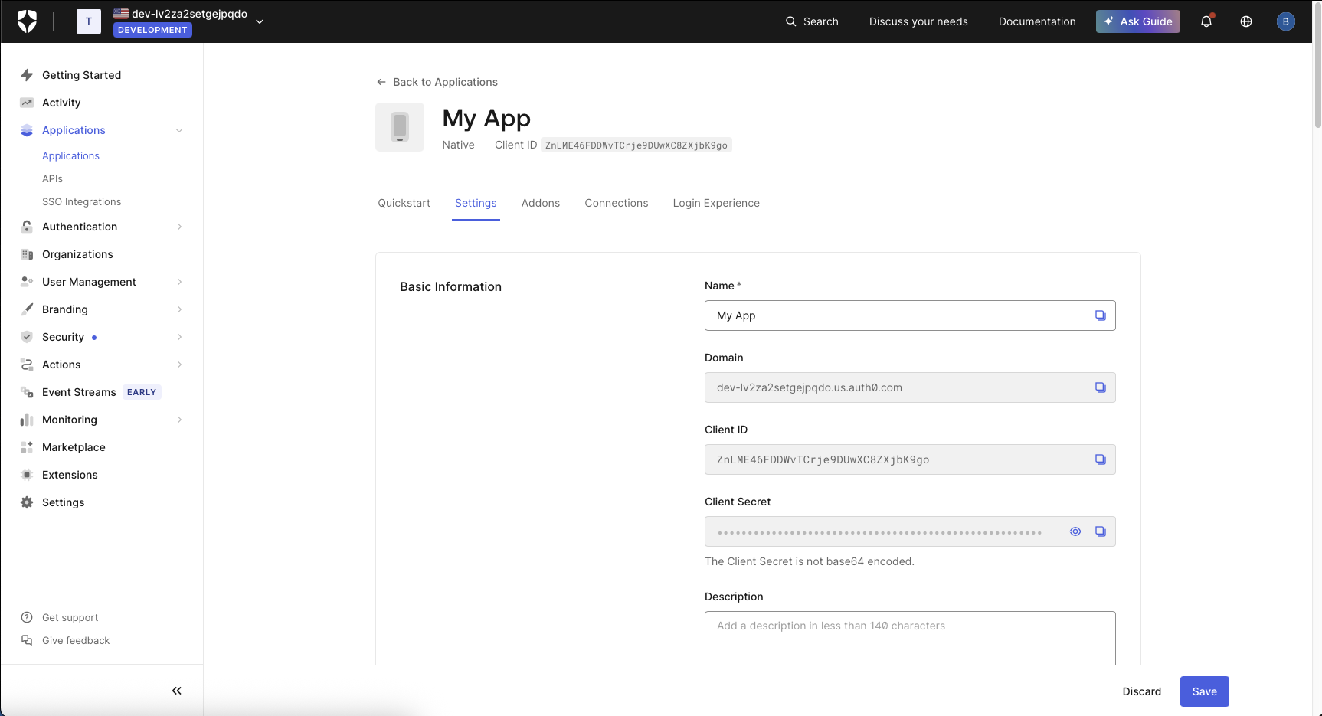Open the Login Experience tab
This screenshot has width=1322, height=716.
pyautogui.click(x=715, y=203)
